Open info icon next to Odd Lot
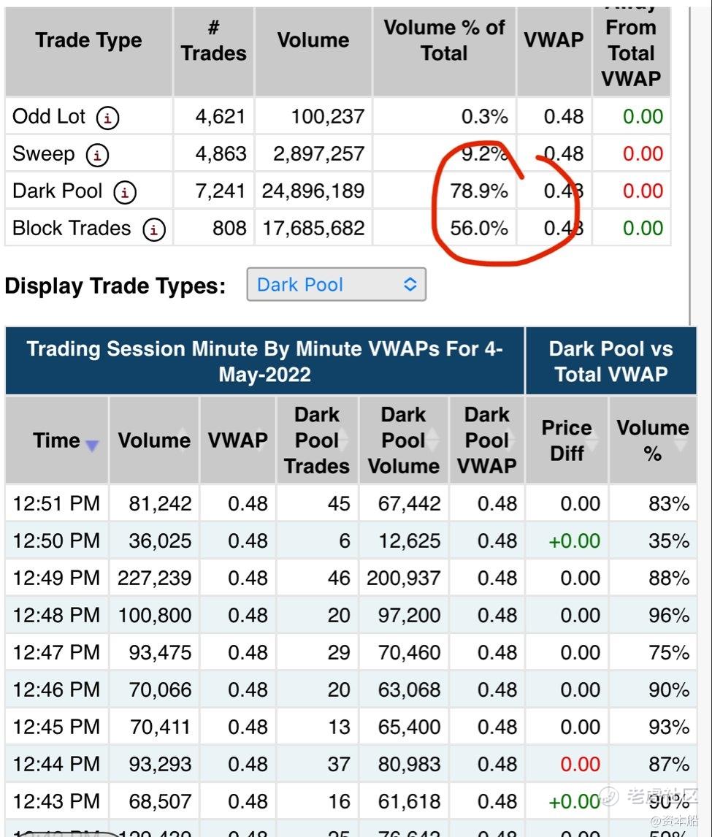Viewport: 712px width, 837px height. point(107,118)
